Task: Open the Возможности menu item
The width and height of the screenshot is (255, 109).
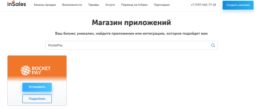Action: 72,5
